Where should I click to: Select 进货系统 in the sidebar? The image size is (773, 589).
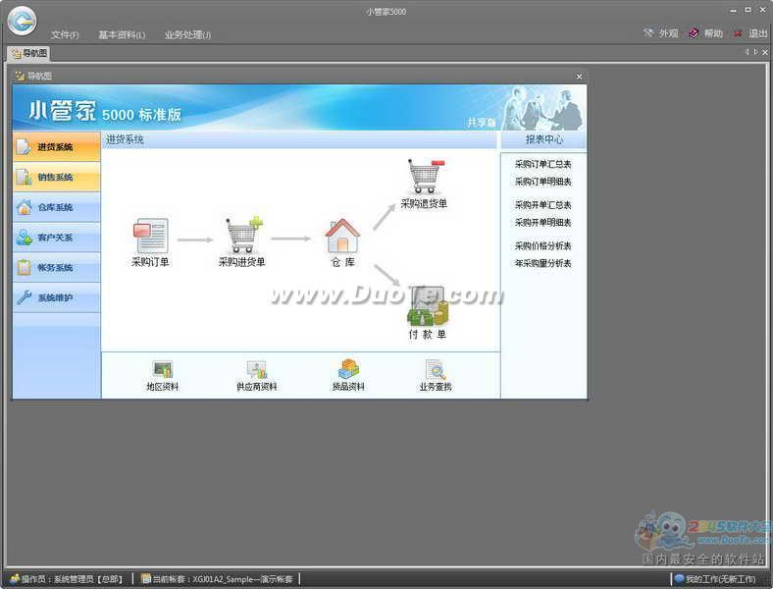(57, 146)
